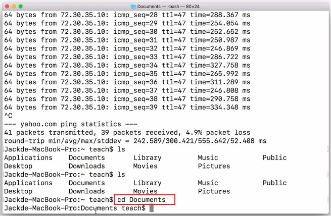331x216 pixels.
Task: Click "Downloads" in the second ls listing
Action: (x=86, y=191)
